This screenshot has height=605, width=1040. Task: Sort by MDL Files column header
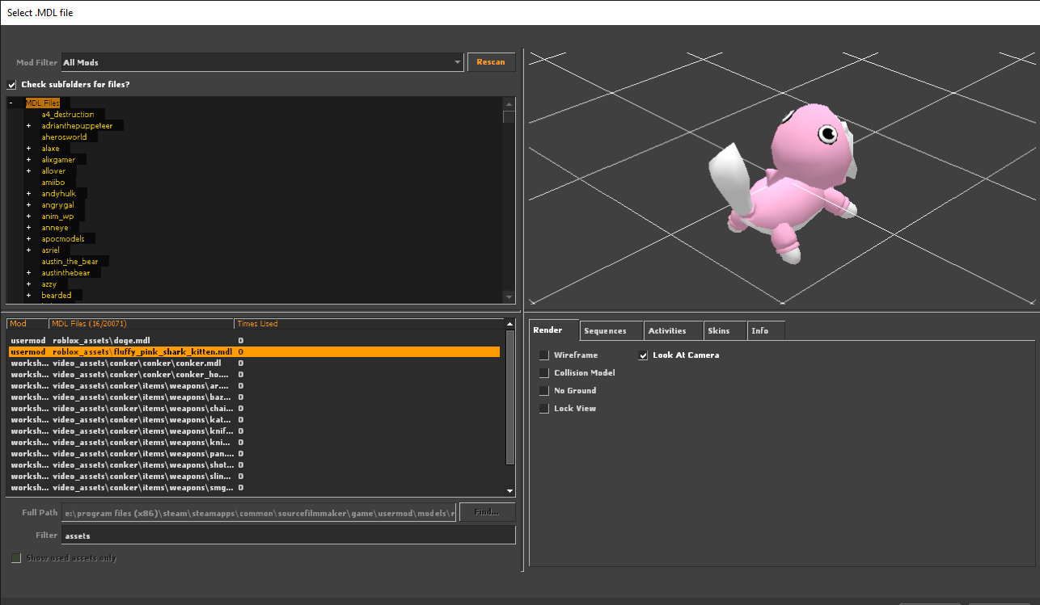(x=142, y=324)
